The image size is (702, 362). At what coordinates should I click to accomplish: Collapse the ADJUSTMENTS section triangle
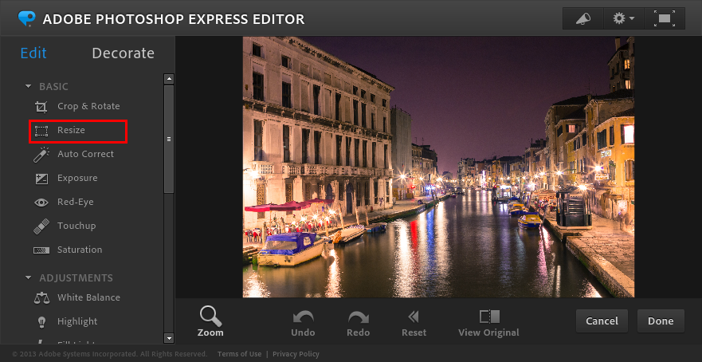(28, 278)
